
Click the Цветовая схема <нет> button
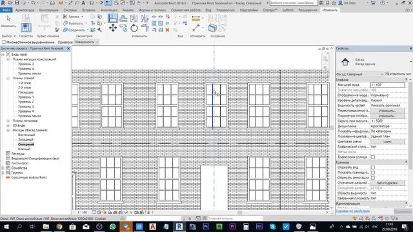(387, 142)
